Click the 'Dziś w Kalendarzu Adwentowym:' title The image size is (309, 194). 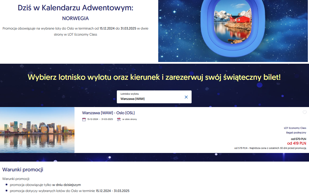75,8
